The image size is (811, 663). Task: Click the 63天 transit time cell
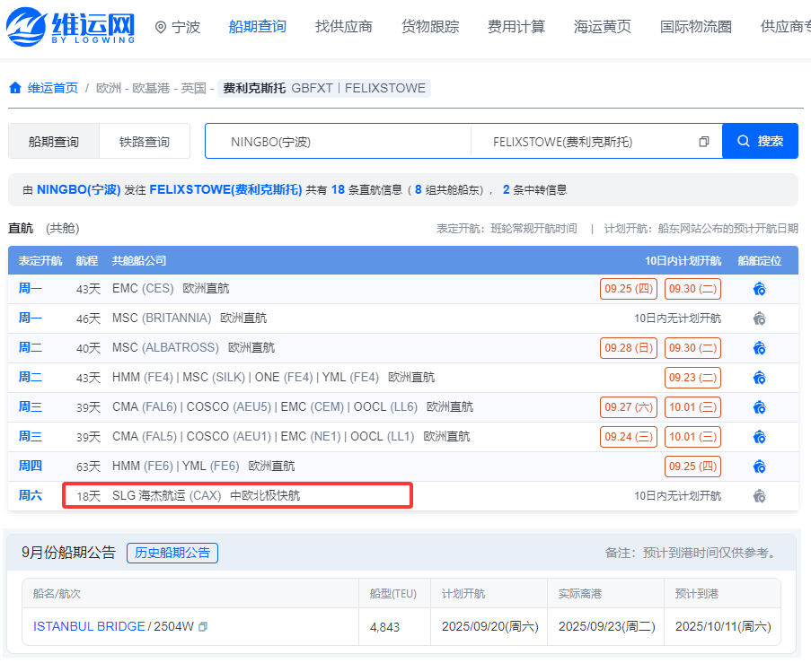tap(88, 467)
